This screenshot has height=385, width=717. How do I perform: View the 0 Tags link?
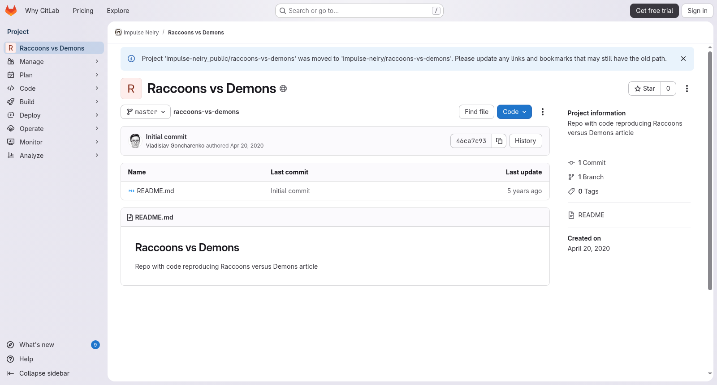coord(588,191)
